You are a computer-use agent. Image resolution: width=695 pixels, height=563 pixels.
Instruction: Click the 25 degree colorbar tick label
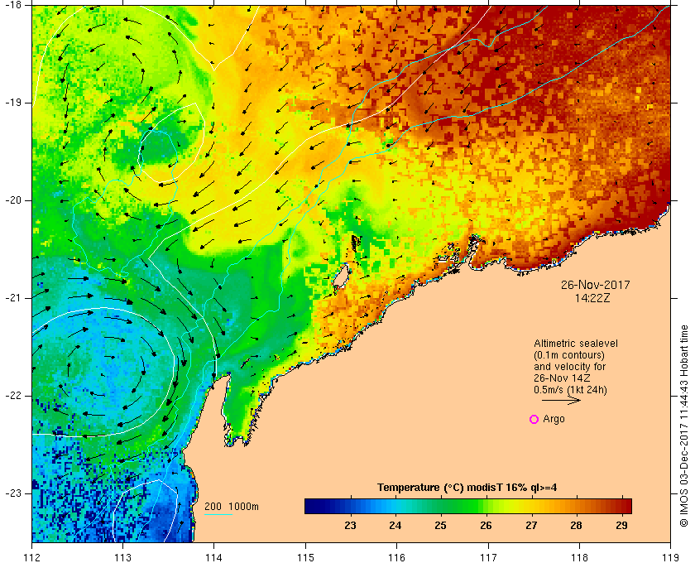[440, 526]
